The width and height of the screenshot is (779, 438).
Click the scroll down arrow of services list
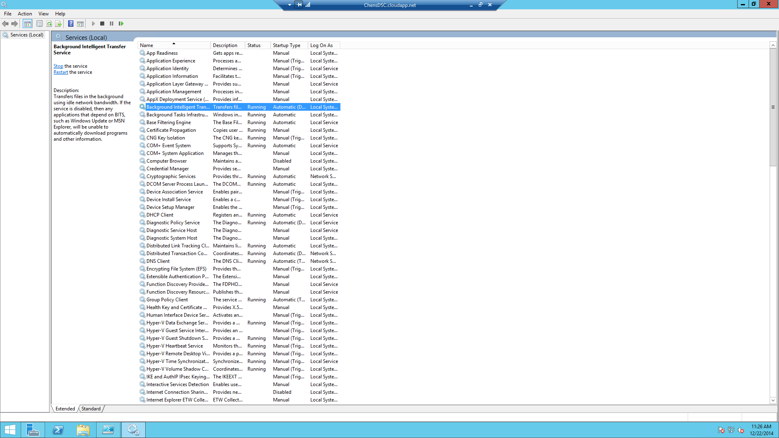coord(773,400)
